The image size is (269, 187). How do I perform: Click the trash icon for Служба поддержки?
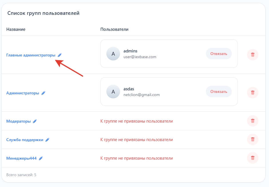click(x=252, y=139)
